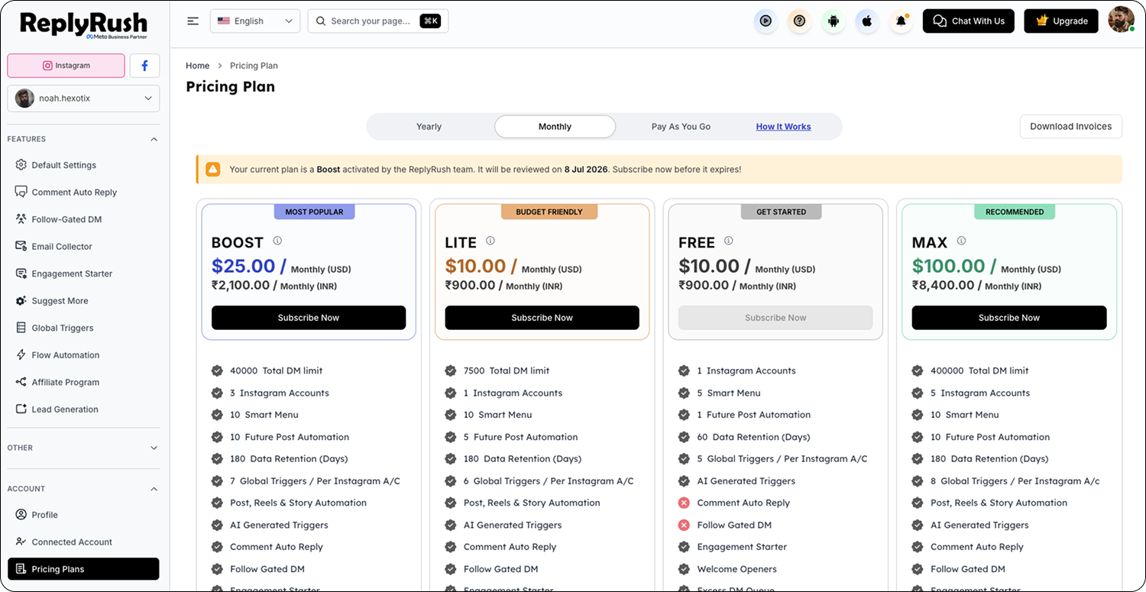This screenshot has width=1146, height=592.
Task: Collapse the ACCOUNT sidebar section
Action: [x=83, y=489]
